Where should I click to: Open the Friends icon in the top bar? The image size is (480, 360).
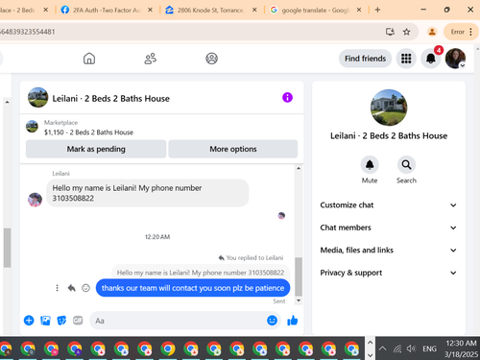[x=150, y=59]
